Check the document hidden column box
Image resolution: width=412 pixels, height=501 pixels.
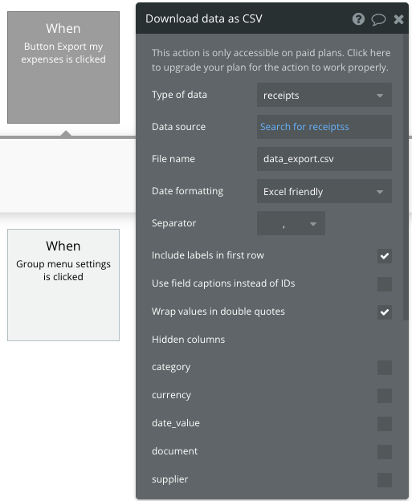tap(384, 452)
